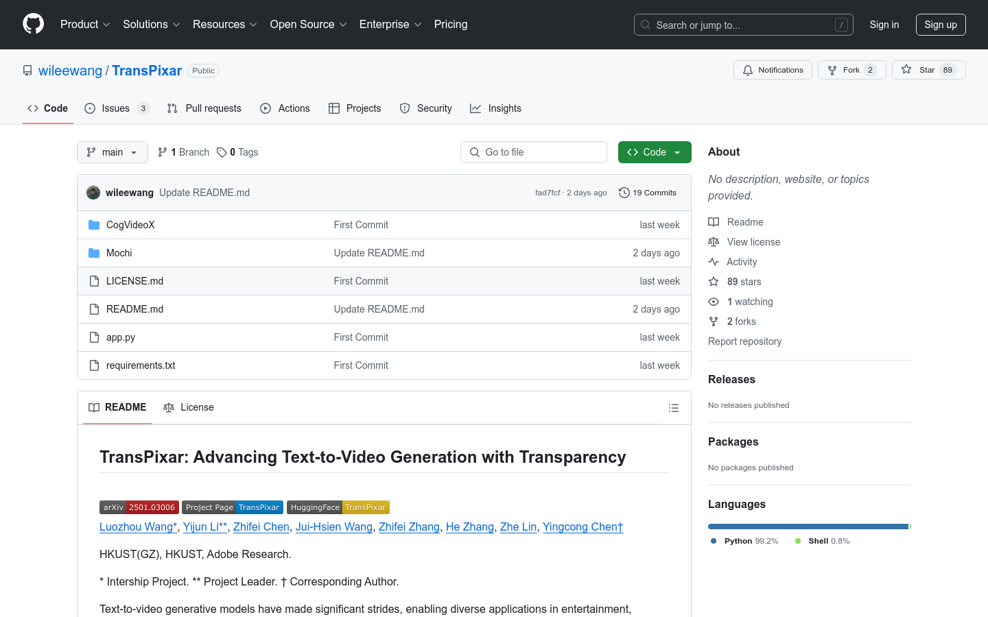The height and width of the screenshot is (617, 988).
Task: Expand the Product menu
Action: point(85,25)
